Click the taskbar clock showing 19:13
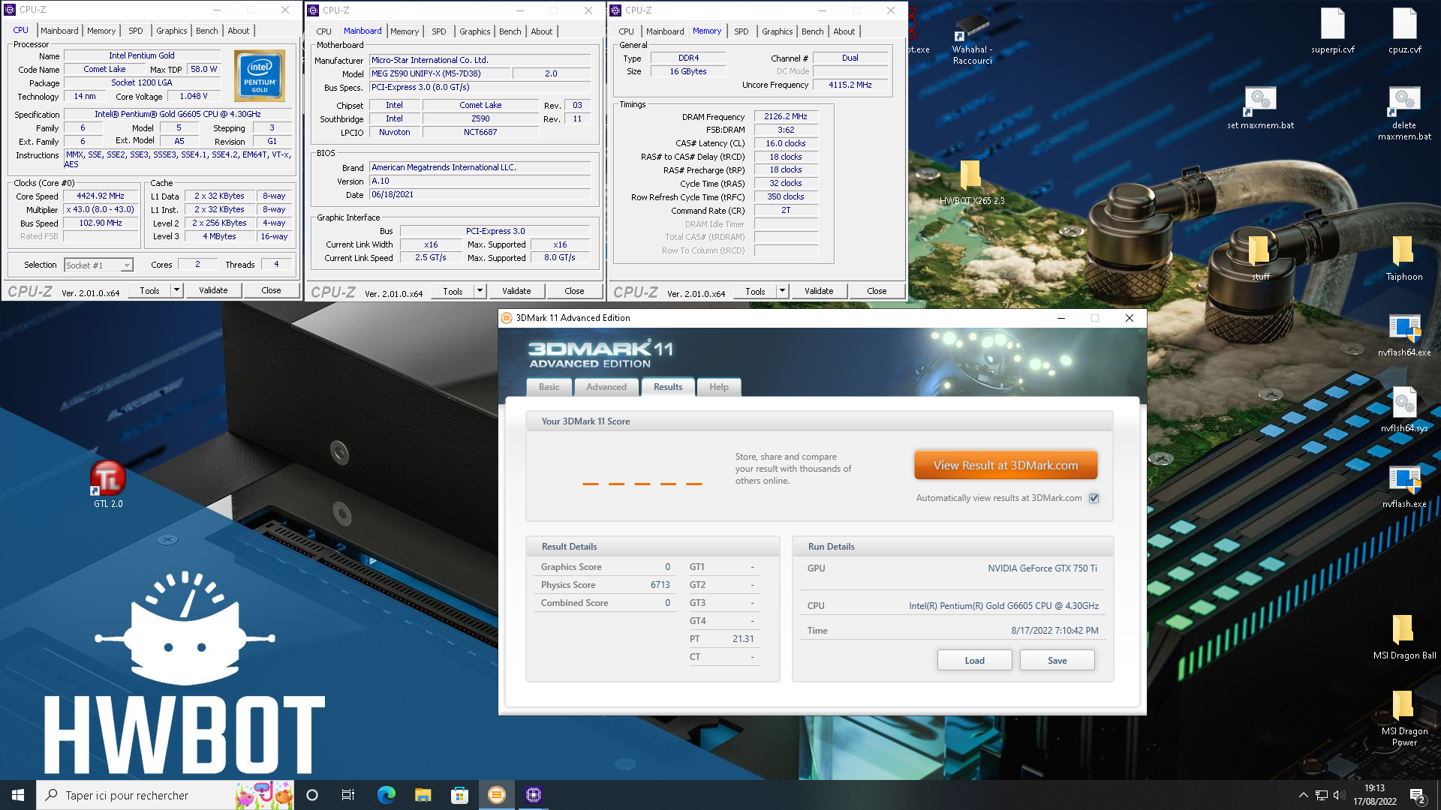 (x=1374, y=795)
